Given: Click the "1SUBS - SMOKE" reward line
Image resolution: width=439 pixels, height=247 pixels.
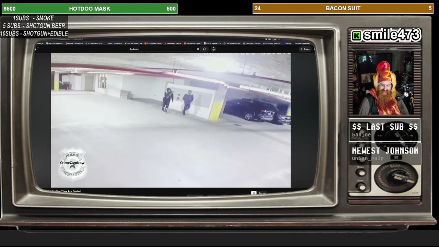Looking at the screenshot, I should tap(33, 18).
